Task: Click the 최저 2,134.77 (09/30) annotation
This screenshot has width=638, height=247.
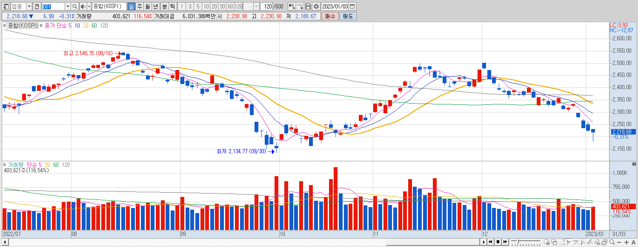Action: coord(241,151)
